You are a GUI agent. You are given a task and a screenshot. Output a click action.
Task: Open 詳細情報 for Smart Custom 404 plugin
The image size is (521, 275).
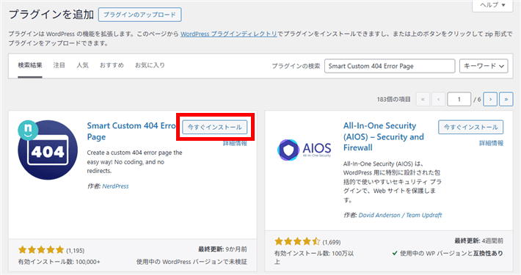[235, 143]
